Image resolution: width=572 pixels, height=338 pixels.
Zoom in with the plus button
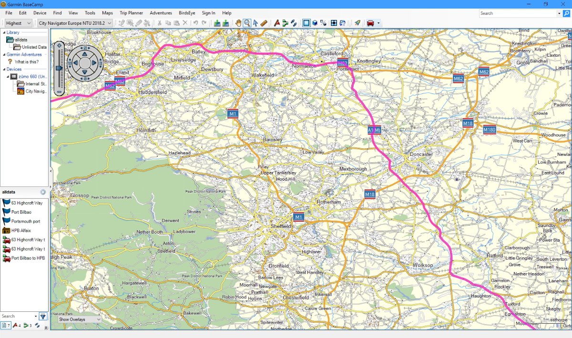click(x=59, y=46)
